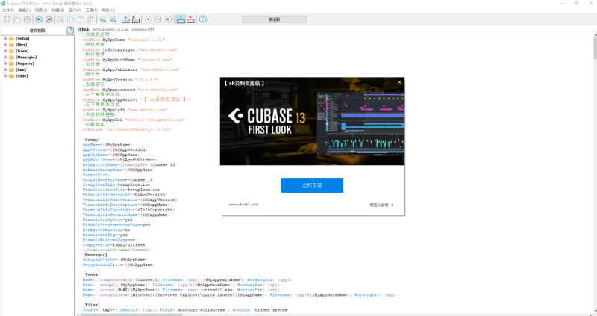Open the 视图(V) menu

click(41, 10)
